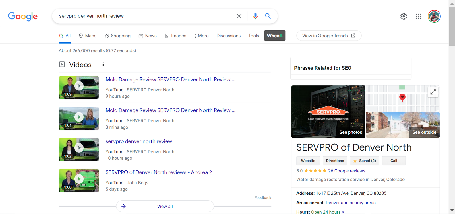
Task: Open Google settings gear icon
Action: point(404,16)
